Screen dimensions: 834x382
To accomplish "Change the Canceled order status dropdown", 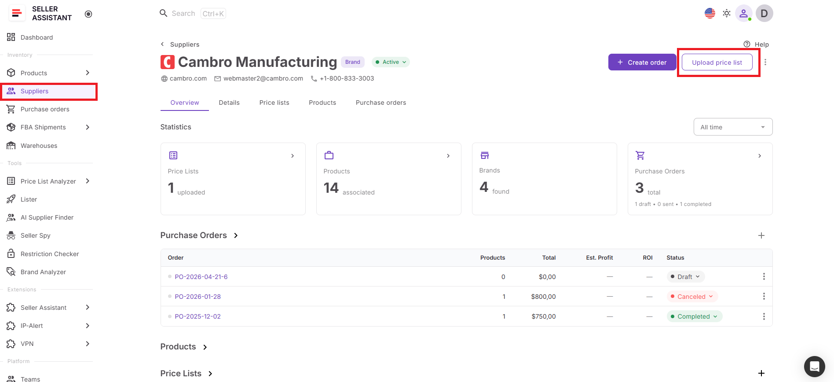I will 692,297.
